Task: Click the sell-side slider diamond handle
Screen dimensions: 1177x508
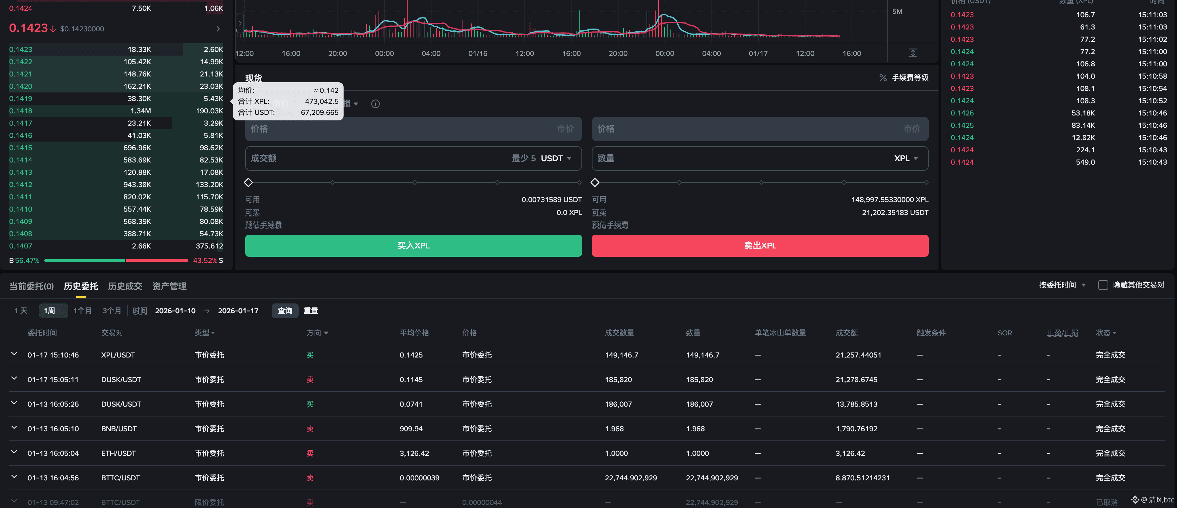Action: tap(594, 182)
